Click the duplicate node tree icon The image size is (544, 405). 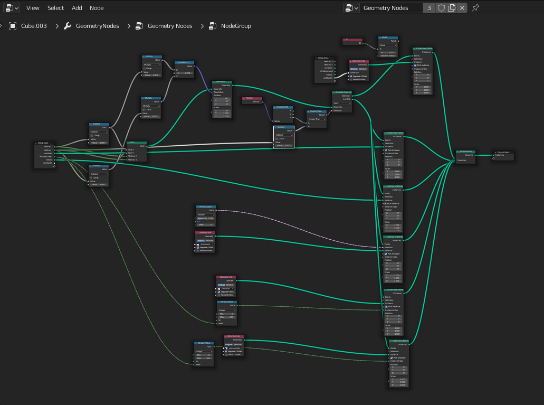[451, 8]
